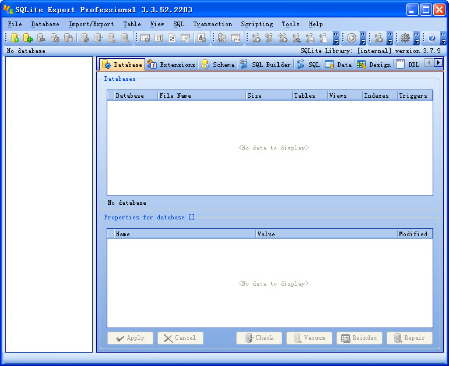Expand overflow arrow beside the gear icon
449x366 pixels.
tap(416, 38)
